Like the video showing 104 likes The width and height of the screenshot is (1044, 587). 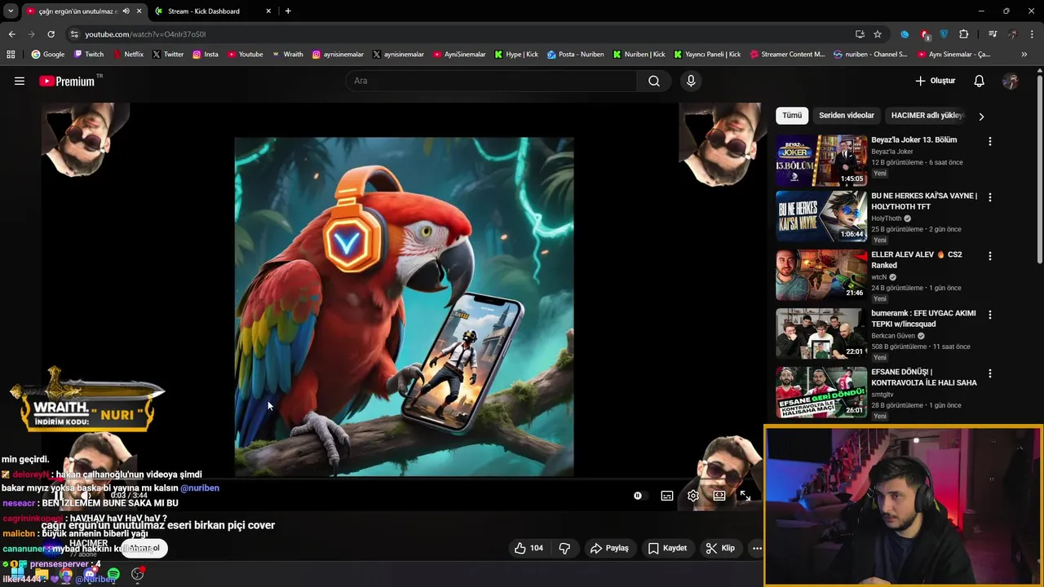coord(528,548)
